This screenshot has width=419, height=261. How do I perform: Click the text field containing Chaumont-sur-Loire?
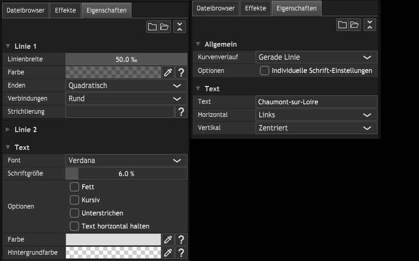click(317, 102)
